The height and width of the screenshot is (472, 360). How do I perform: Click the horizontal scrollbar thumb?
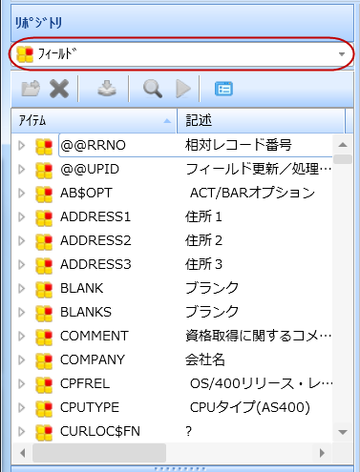(x=99, y=453)
